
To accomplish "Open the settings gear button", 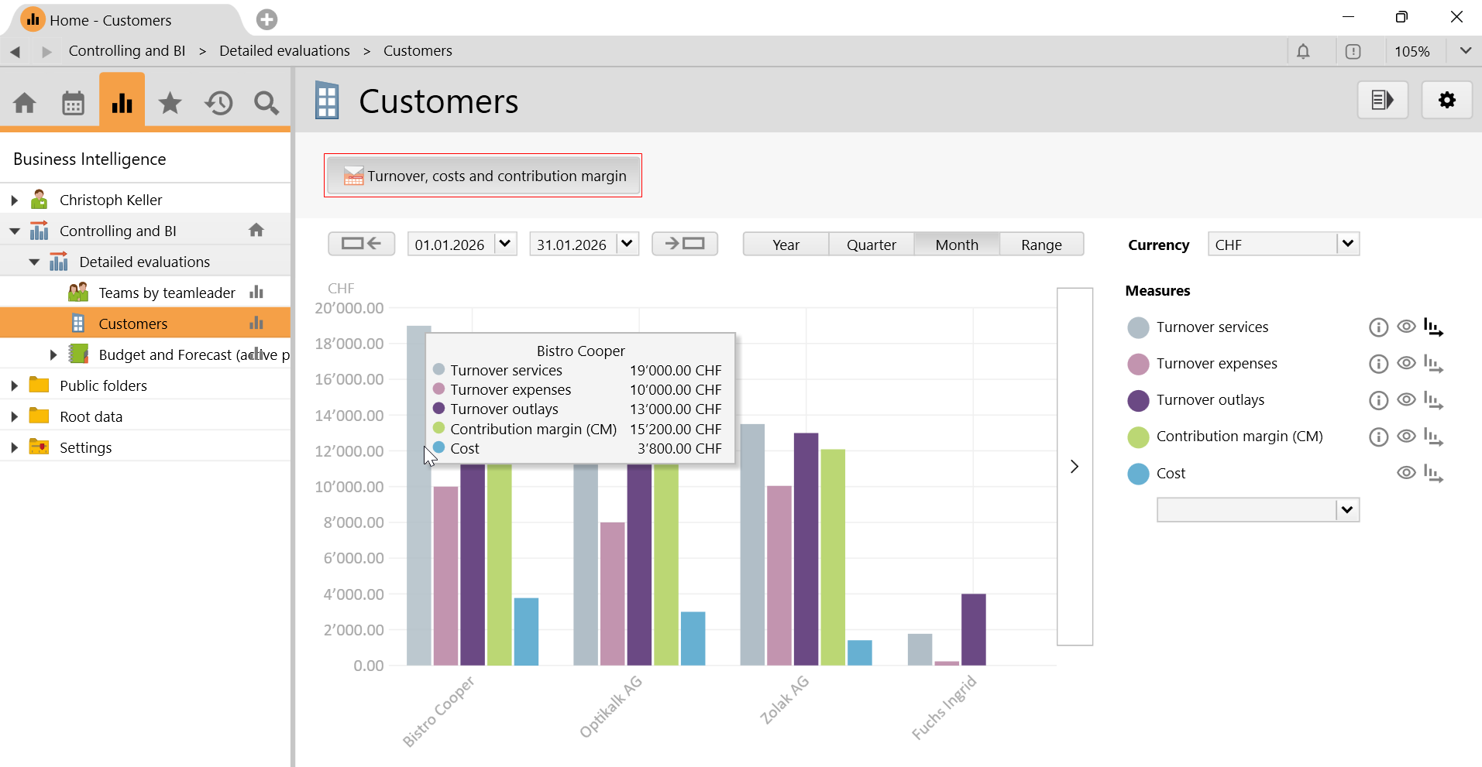I will click(1446, 100).
